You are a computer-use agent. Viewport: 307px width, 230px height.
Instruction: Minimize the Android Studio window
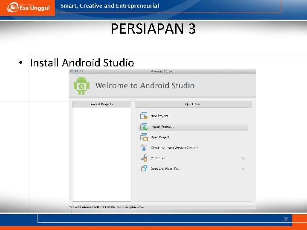click(x=77, y=71)
